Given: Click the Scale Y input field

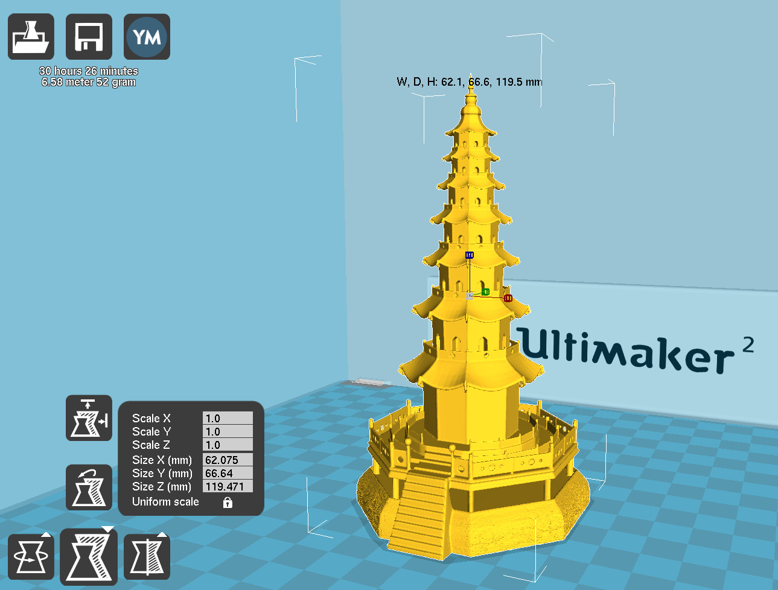Looking at the screenshot, I should coord(228,431).
